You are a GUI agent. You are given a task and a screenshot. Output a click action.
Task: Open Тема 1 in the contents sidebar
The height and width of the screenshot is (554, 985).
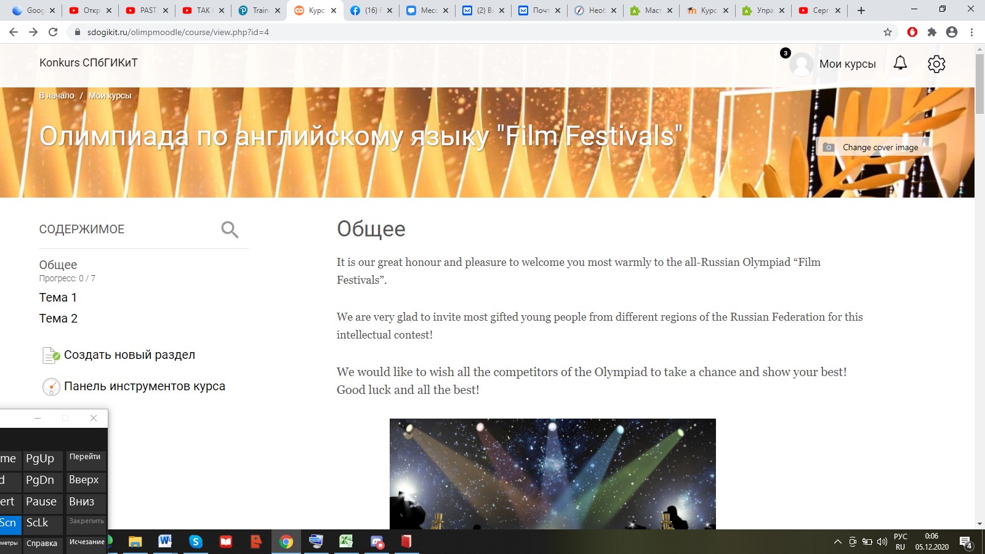click(x=58, y=297)
